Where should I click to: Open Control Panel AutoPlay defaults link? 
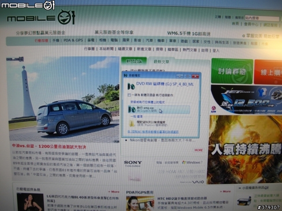click(x=153, y=132)
